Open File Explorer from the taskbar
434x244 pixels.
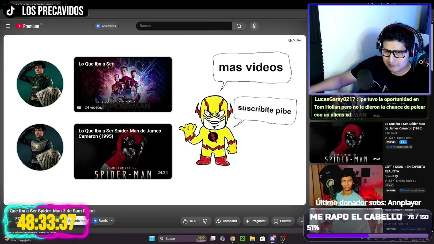click(x=252, y=239)
